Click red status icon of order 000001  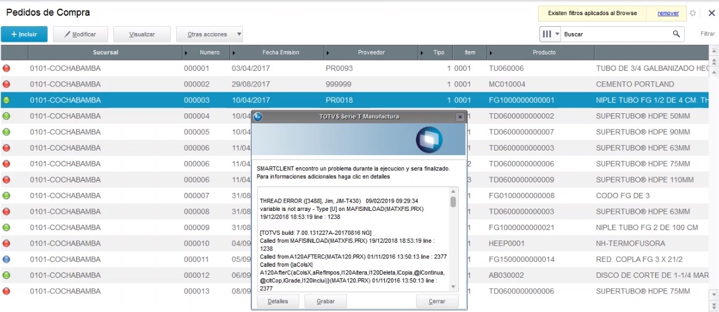pos(6,68)
